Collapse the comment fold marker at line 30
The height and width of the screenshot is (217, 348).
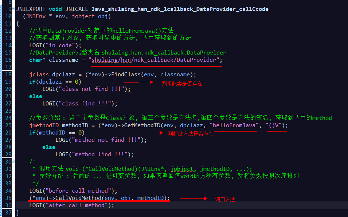(x=13, y=161)
